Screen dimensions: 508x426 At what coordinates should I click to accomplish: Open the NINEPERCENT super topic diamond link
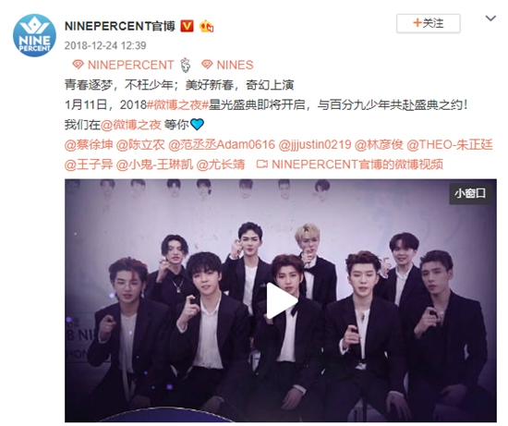[123, 65]
